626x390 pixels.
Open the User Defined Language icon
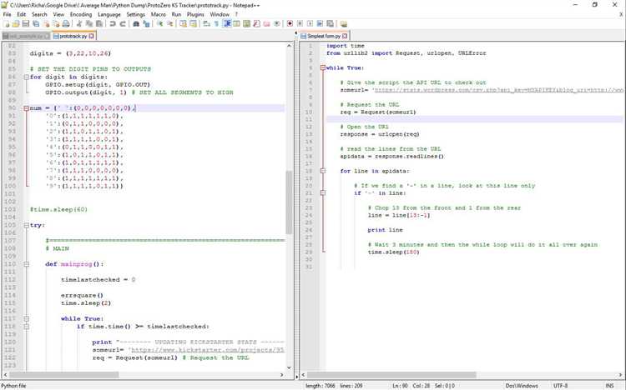pos(236,24)
